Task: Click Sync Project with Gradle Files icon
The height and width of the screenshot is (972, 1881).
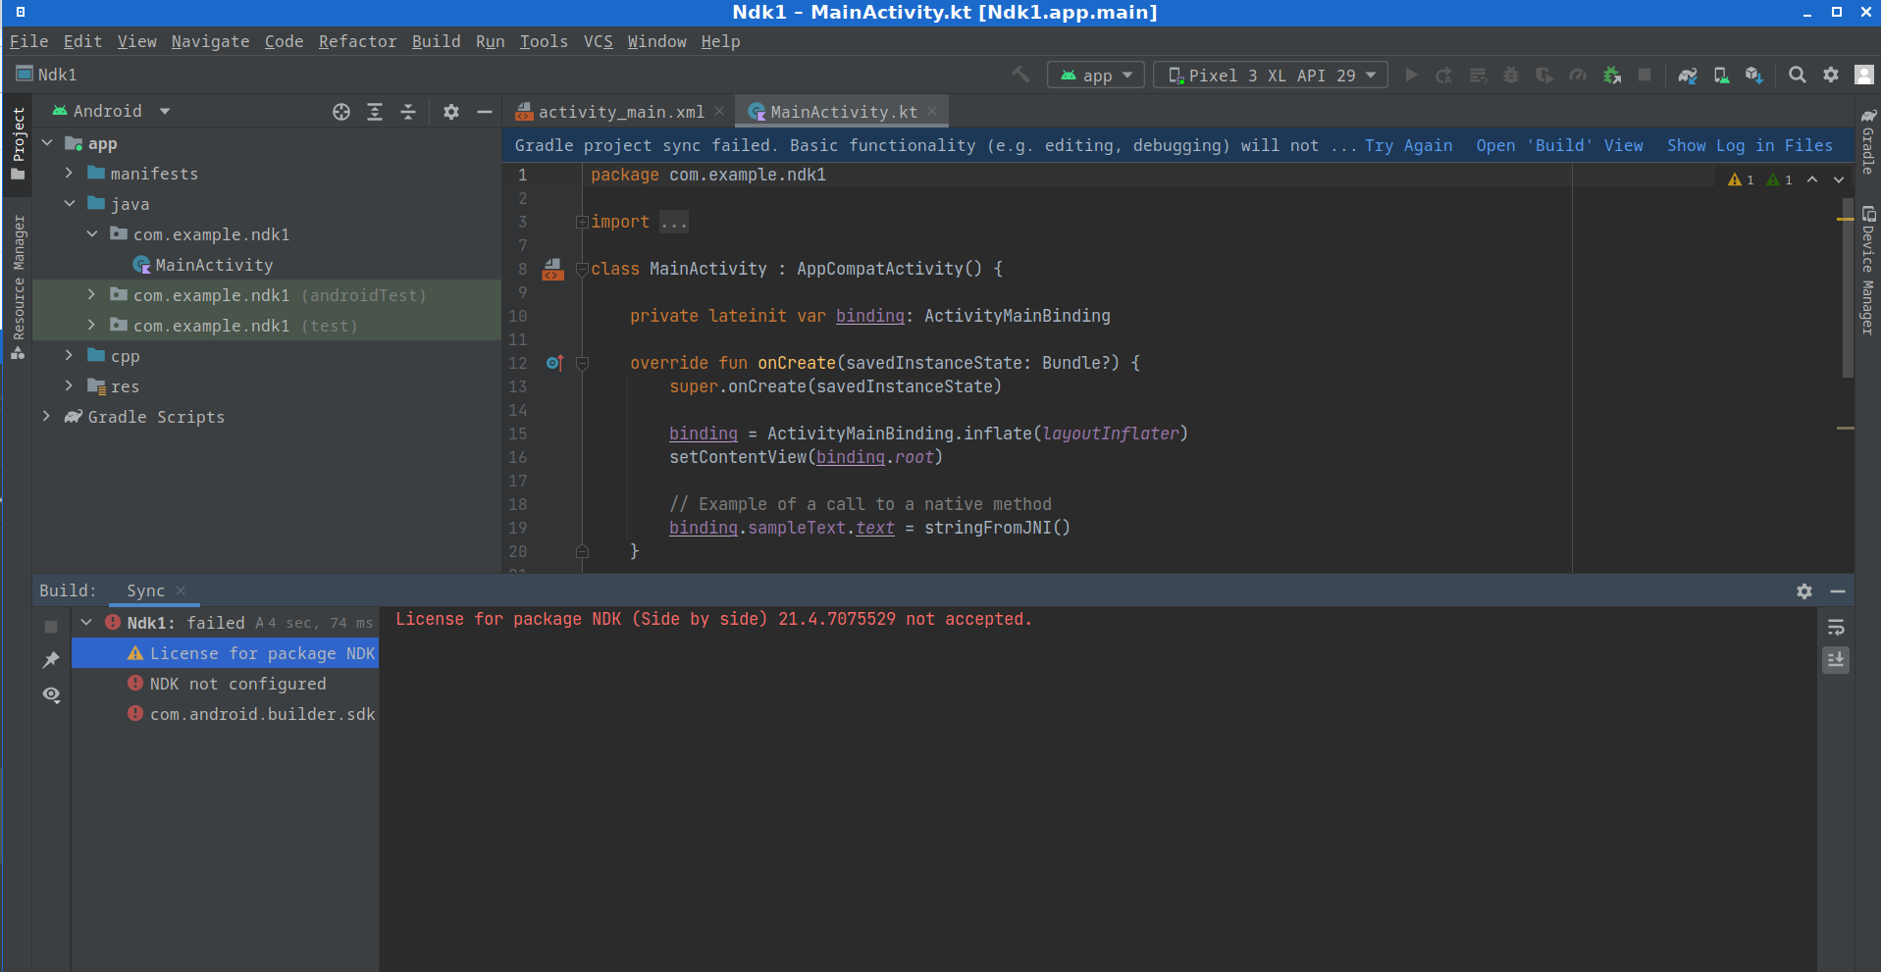Action: [1687, 76]
